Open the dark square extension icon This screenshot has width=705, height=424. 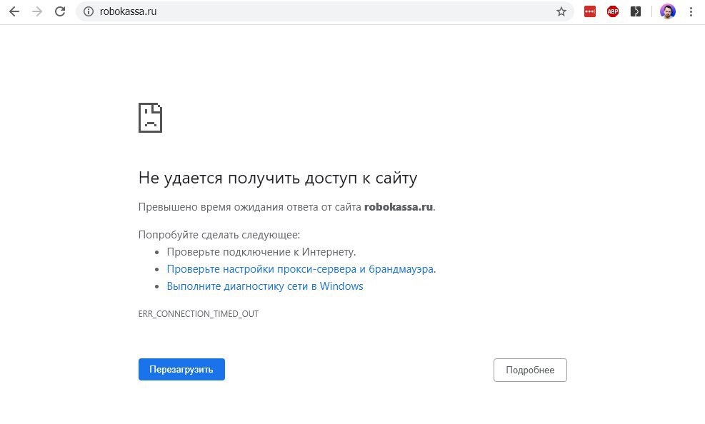pos(635,11)
